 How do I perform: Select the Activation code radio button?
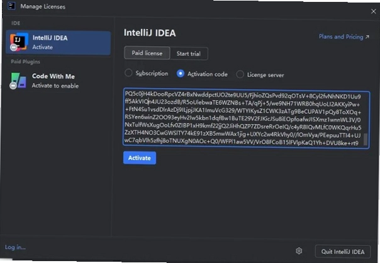(x=181, y=74)
